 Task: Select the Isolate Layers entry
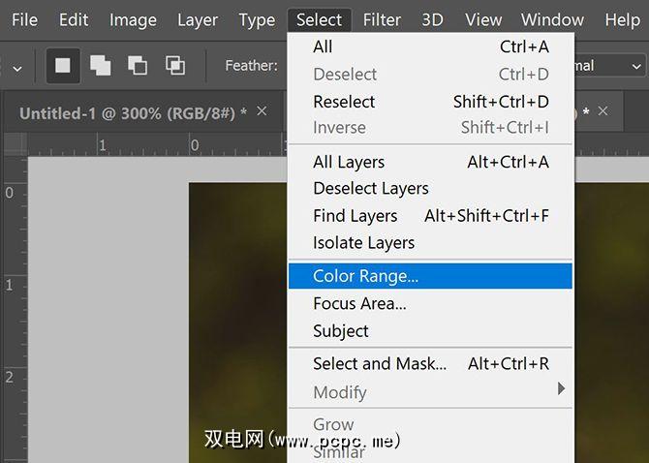coord(363,242)
